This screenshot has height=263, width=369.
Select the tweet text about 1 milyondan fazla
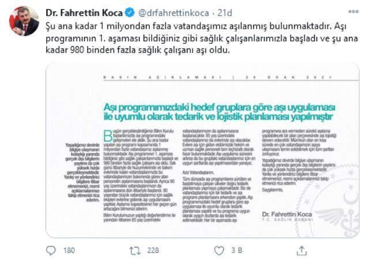point(202,38)
